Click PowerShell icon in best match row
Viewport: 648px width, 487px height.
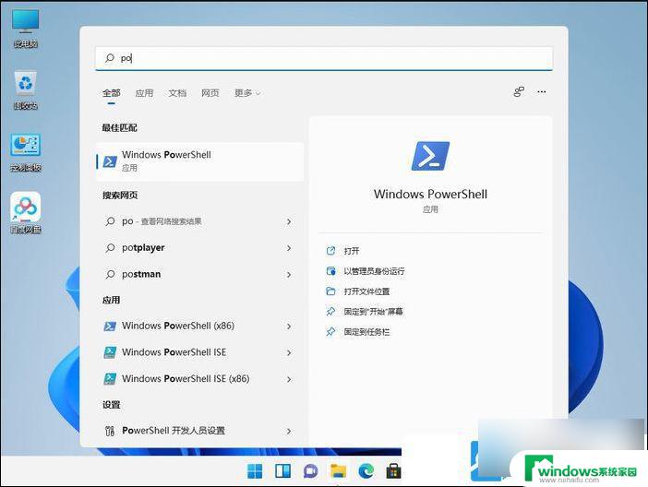(110, 161)
